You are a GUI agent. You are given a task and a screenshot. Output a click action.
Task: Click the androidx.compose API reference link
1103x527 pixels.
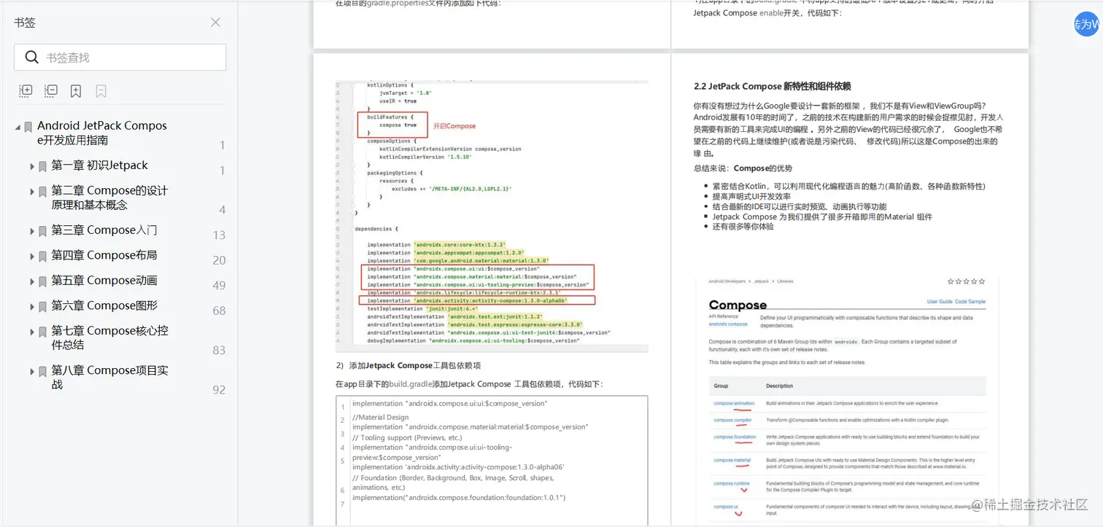(727, 324)
